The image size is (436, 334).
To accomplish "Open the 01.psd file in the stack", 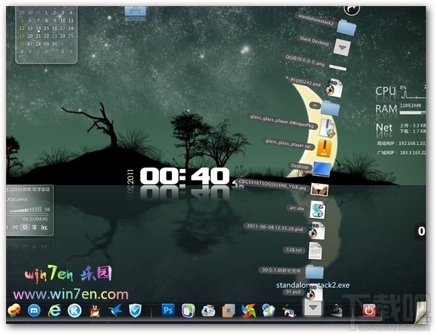I will [314, 292].
